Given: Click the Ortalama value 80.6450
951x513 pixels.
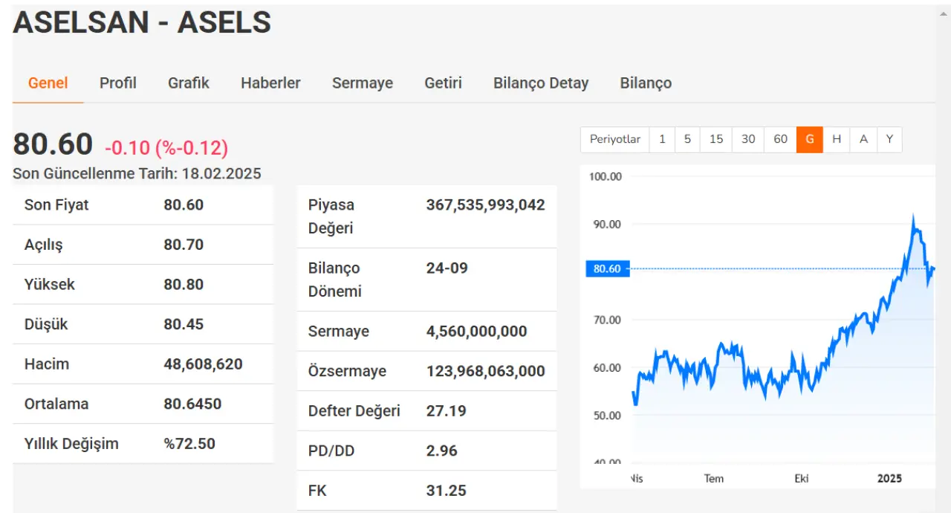Looking at the screenshot, I should (x=192, y=404).
